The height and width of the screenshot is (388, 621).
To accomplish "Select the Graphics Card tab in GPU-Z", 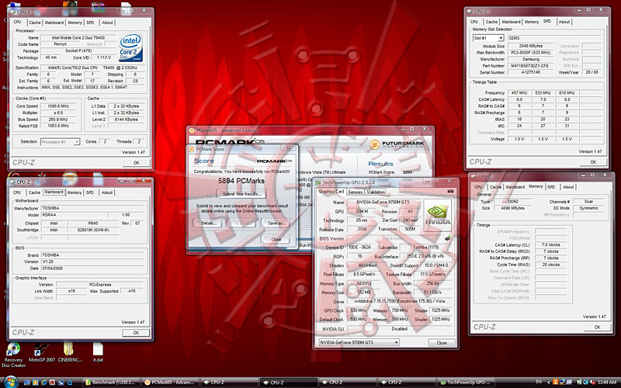I will point(331,192).
